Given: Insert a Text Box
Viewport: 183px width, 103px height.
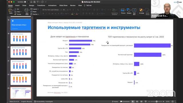Looking at the screenshot, I should pos(134,11).
